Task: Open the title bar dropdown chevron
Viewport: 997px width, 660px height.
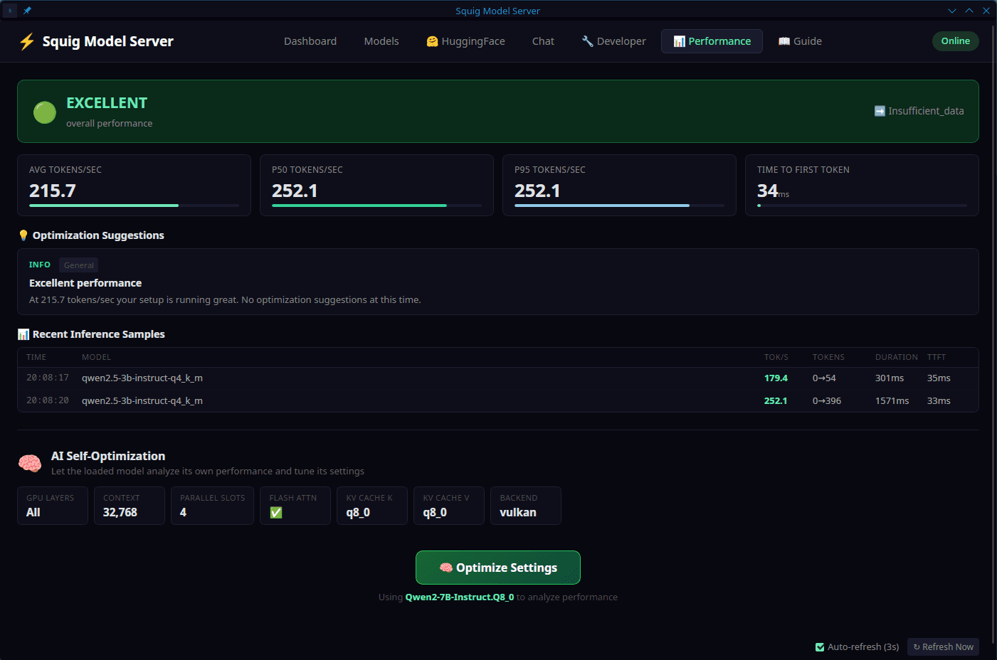Action: click(952, 10)
